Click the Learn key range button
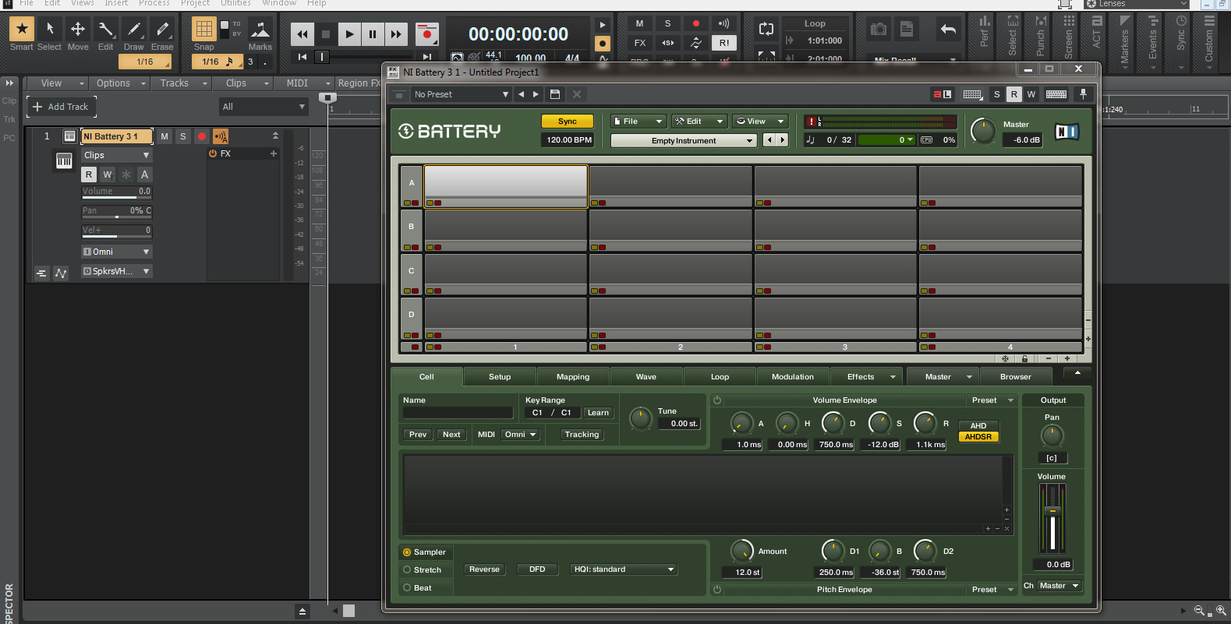 pyautogui.click(x=598, y=413)
